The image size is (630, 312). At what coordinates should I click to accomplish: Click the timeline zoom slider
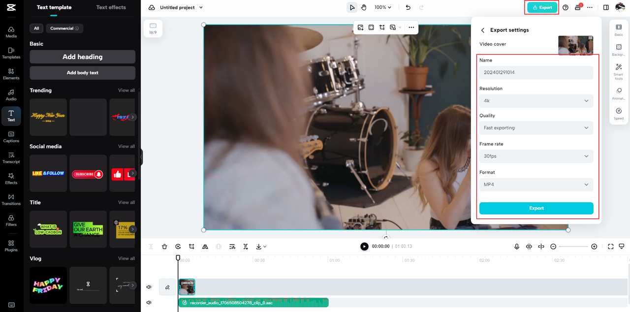pyautogui.click(x=573, y=247)
